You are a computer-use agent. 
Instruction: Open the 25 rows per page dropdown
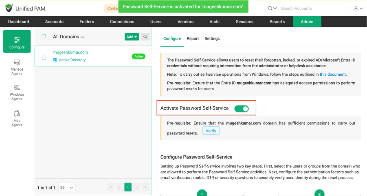pyautogui.click(x=67, y=187)
